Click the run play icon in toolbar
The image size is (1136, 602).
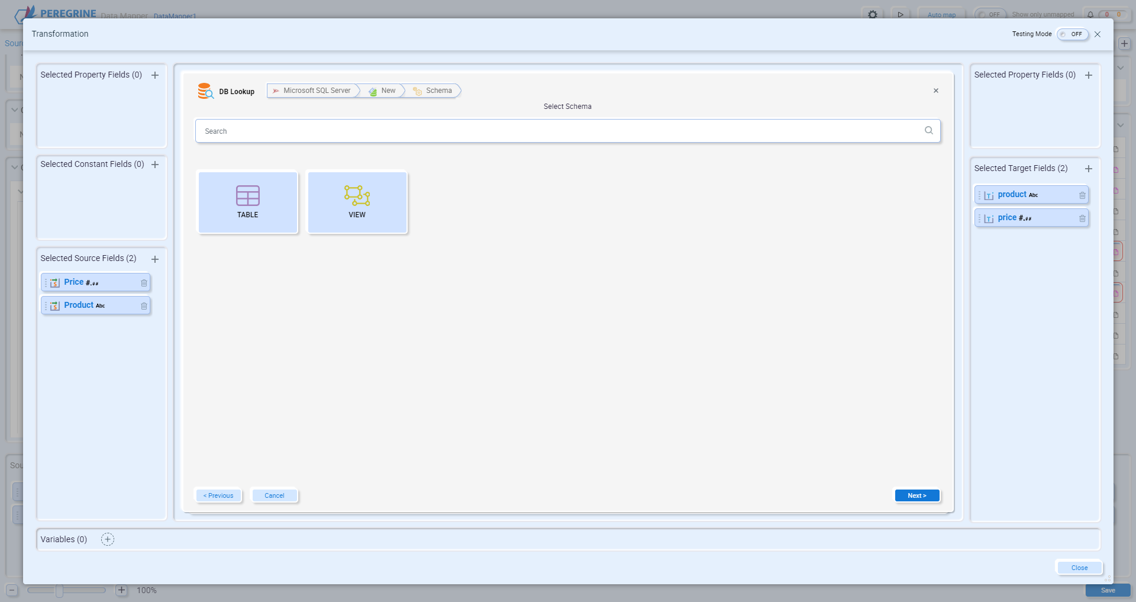901,14
